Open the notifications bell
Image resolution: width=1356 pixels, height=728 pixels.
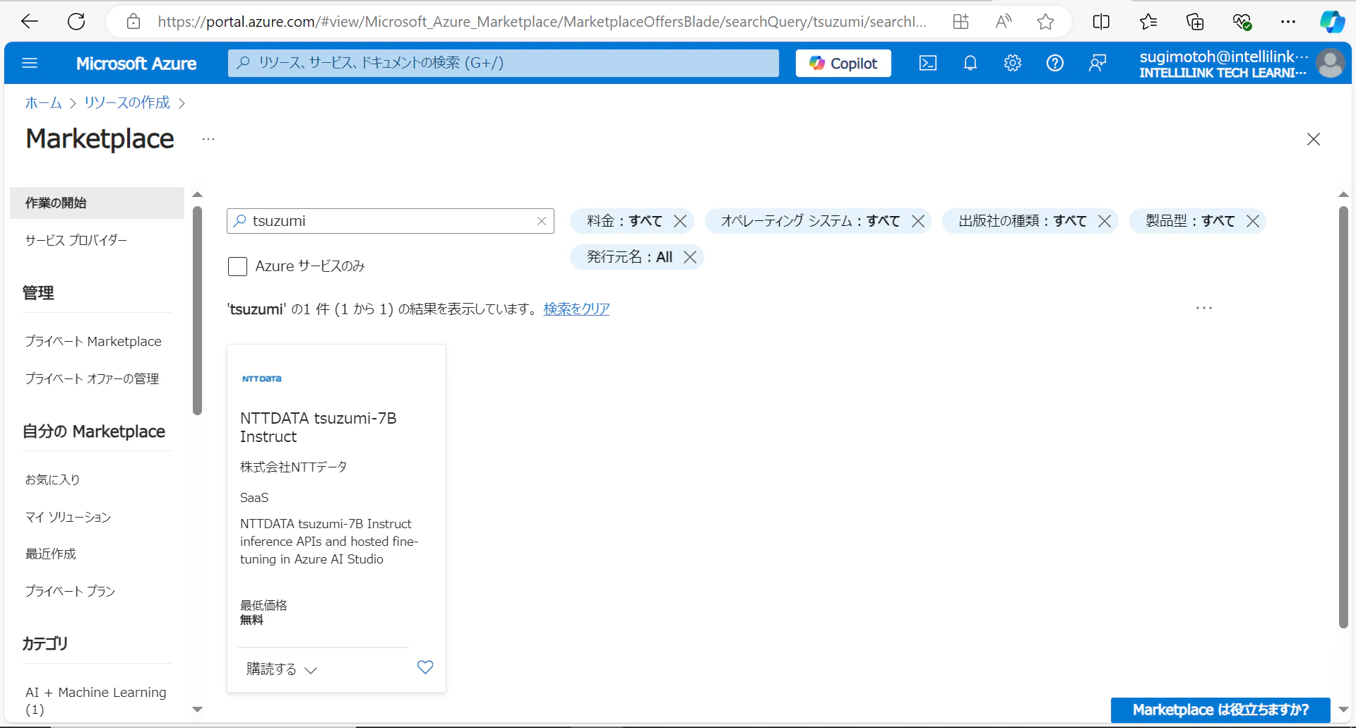970,63
